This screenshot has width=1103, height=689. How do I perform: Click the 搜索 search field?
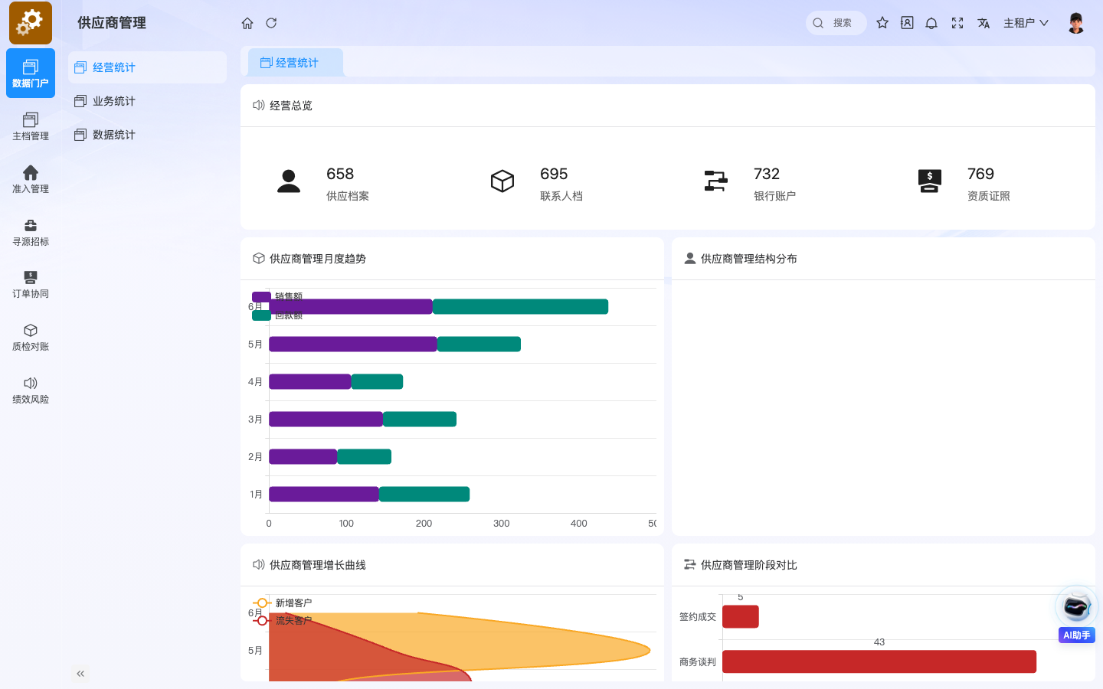pyautogui.click(x=836, y=23)
